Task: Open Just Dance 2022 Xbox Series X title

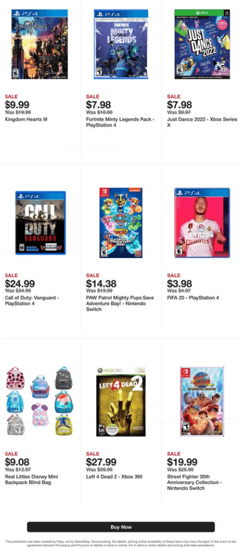Action: pyautogui.click(x=202, y=122)
